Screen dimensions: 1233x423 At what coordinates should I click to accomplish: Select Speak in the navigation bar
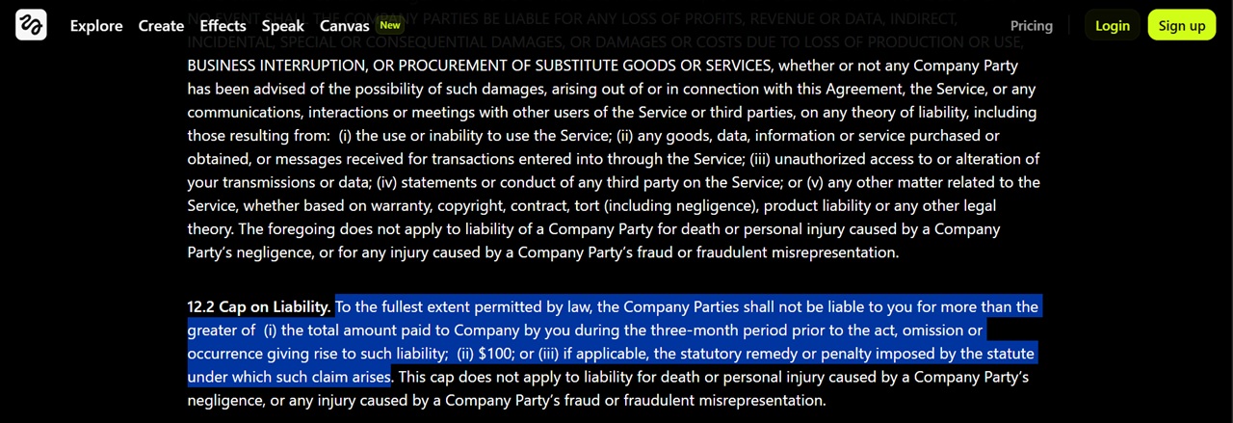283,26
